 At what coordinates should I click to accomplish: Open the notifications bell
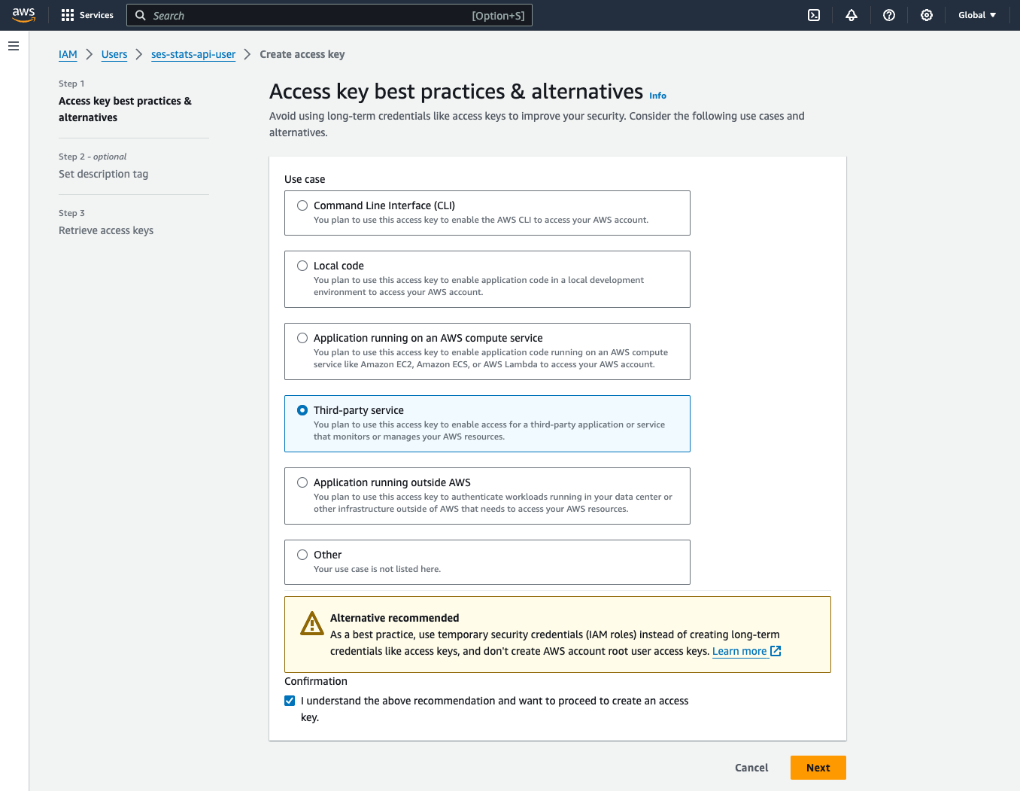pyautogui.click(x=852, y=15)
